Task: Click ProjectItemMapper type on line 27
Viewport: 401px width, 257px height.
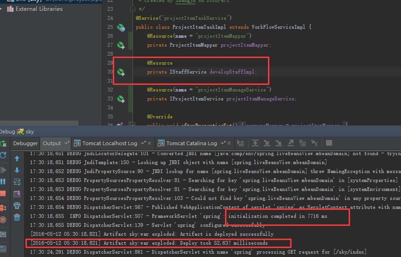Action: coord(193,45)
